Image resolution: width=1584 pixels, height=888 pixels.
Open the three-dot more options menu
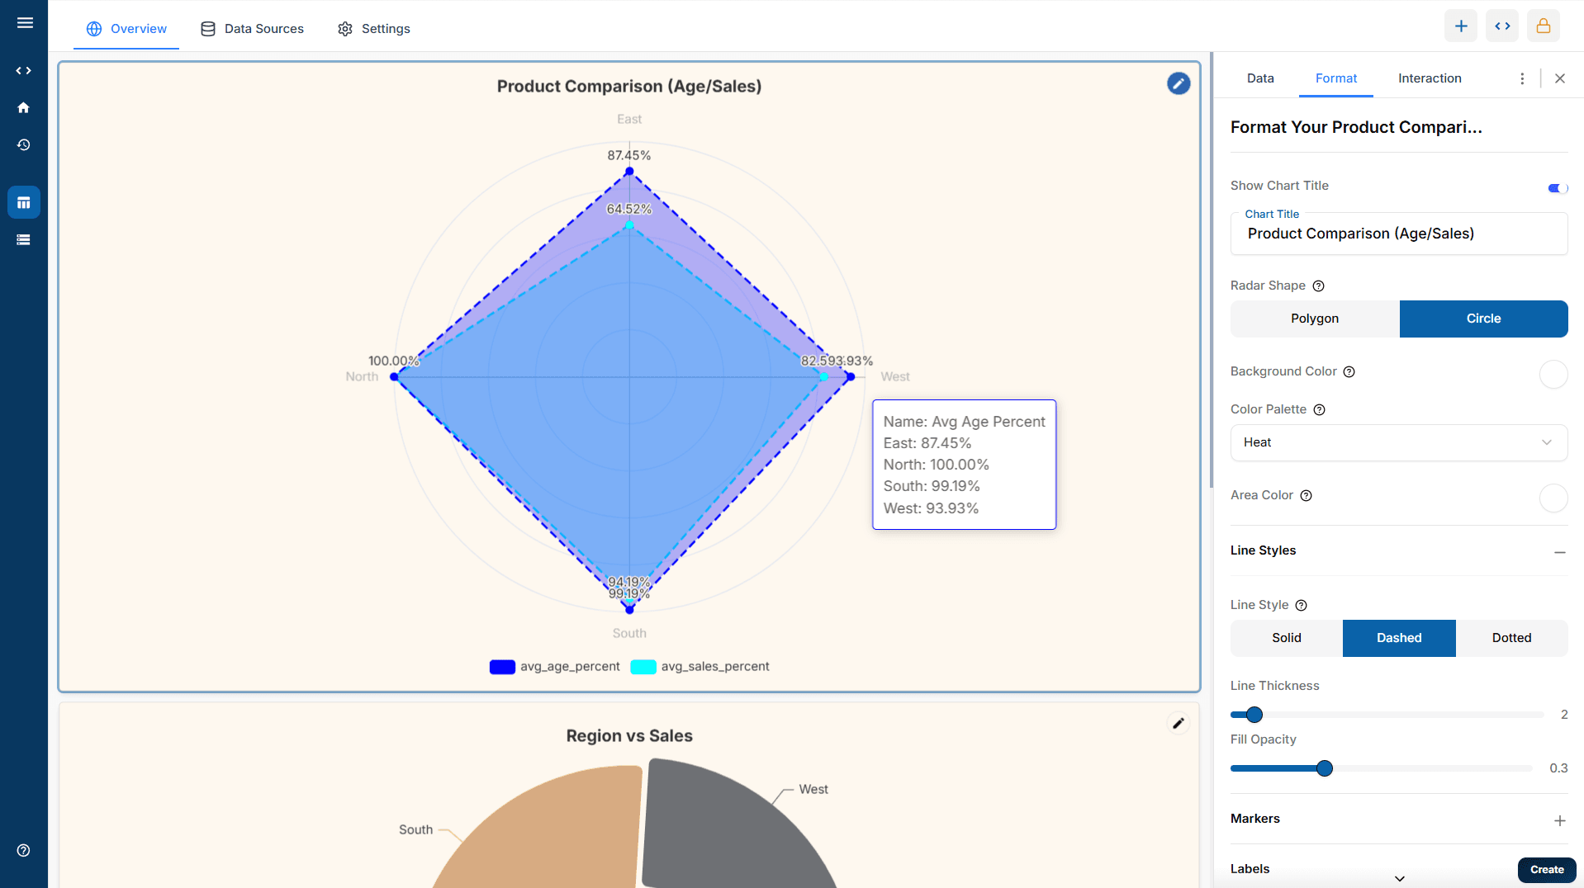point(1522,78)
